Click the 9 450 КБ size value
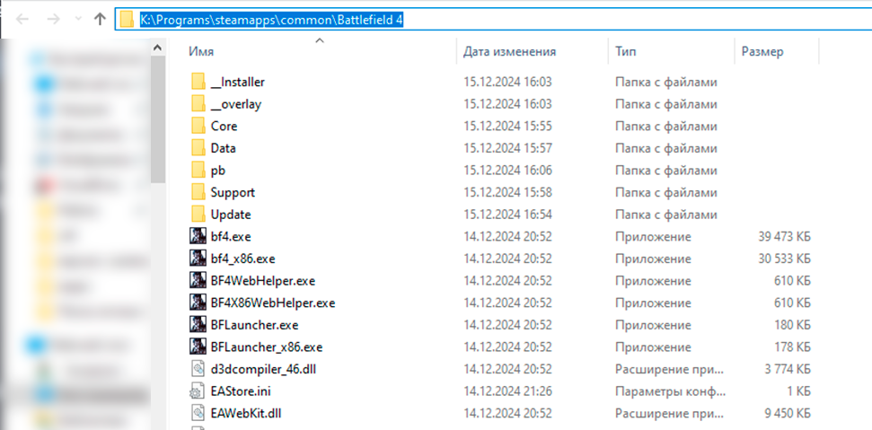 click(x=788, y=413)
